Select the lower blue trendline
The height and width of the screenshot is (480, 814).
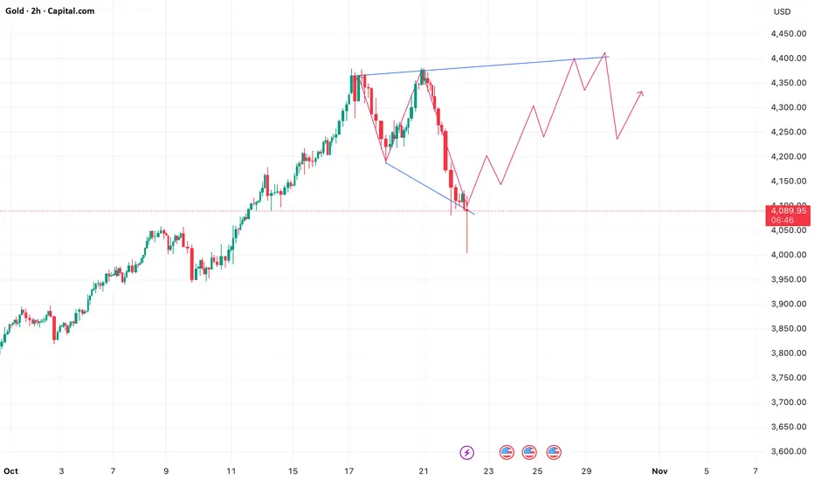(428, 188)
